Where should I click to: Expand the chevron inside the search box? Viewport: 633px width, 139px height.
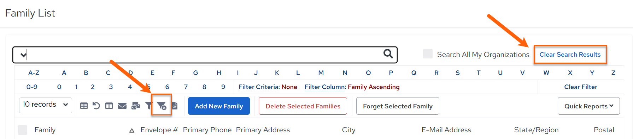click(x=23, y=55)
